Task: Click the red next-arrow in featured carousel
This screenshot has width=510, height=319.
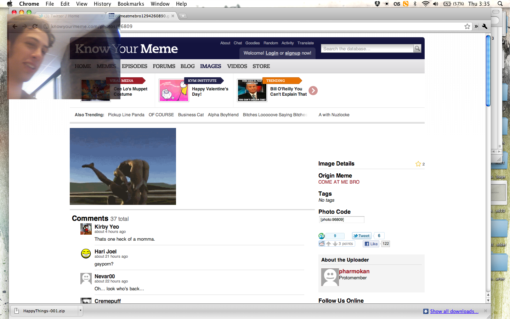Action: click(313, 91)
